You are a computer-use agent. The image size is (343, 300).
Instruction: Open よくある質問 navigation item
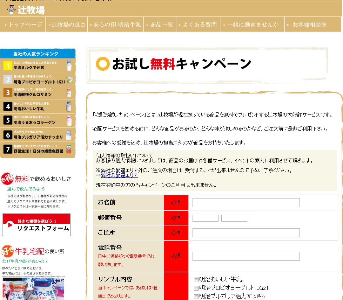199,25
